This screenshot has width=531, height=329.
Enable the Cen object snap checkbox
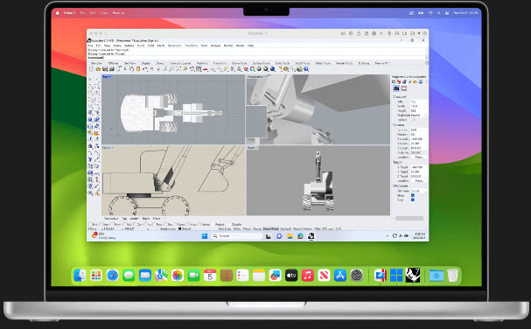[x=135, y=224]
